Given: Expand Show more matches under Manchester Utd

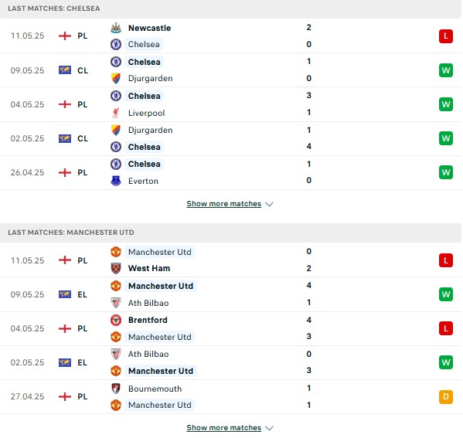Looking at the screenshot, I should 224,428.
